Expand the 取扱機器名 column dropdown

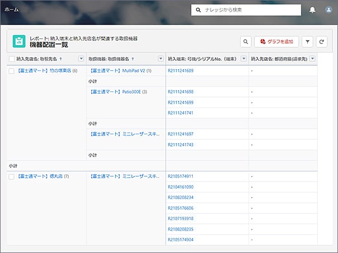161,59
